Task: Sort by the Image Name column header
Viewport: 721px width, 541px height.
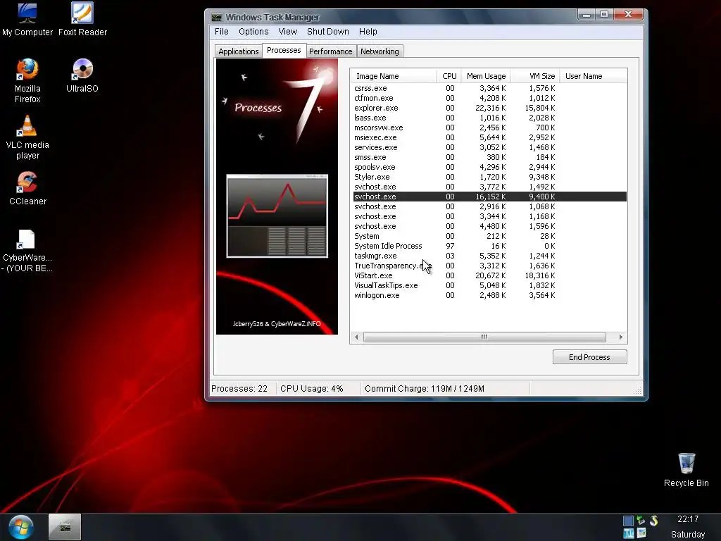Action: pos(393,76)
